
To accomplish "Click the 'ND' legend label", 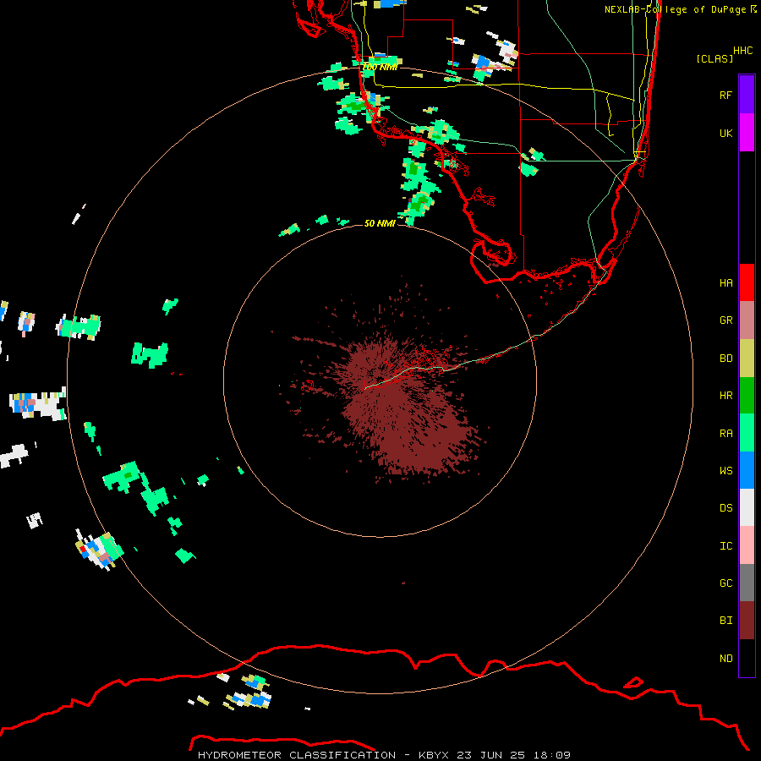I will tap(725, 658).
